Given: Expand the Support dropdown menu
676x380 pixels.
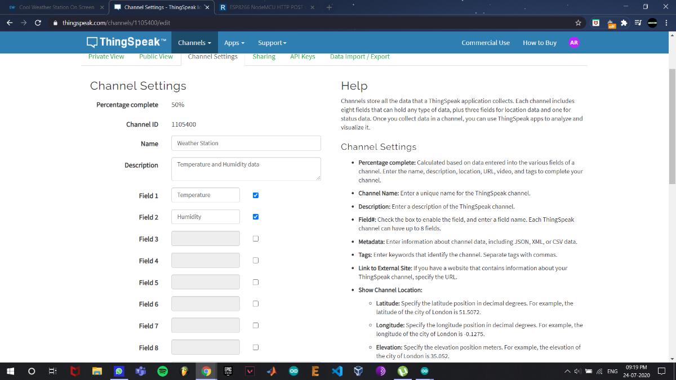Looking at the screenshot, I should pos(272,43).
